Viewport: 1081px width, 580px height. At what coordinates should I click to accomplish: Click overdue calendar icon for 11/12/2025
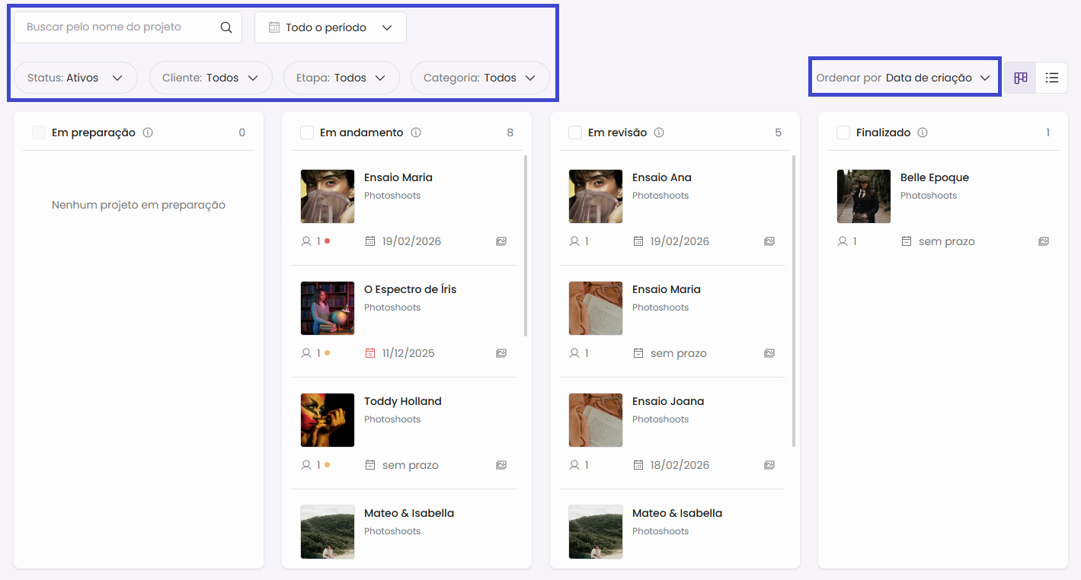coord(370,353)
